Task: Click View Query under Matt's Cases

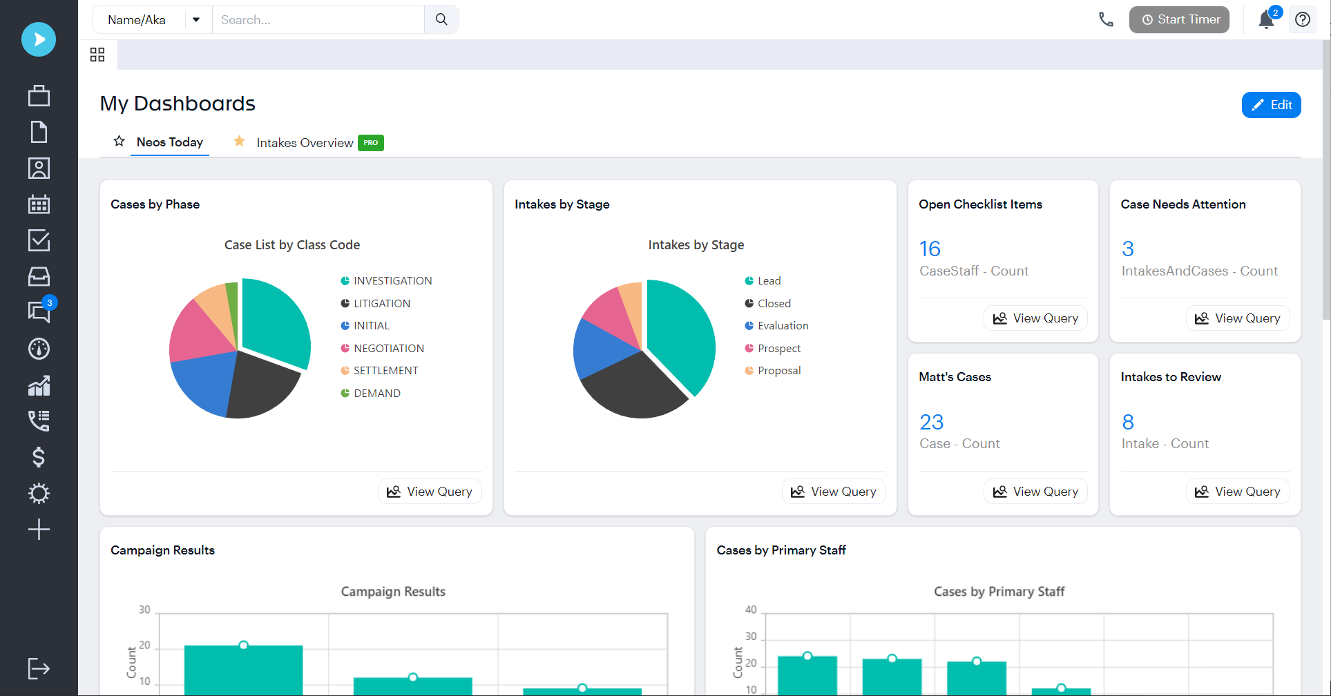Action: [x=1035, y=491]
